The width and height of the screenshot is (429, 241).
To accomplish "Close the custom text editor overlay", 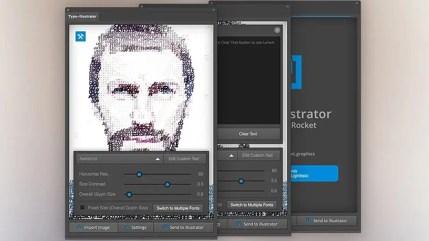I will pyautogui.click(x=277, y=30).
